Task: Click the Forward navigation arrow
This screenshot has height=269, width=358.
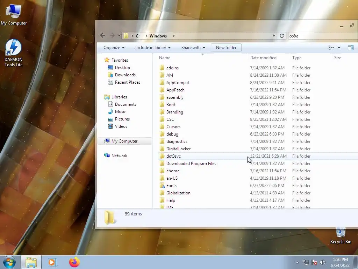Action: (112, 35)
